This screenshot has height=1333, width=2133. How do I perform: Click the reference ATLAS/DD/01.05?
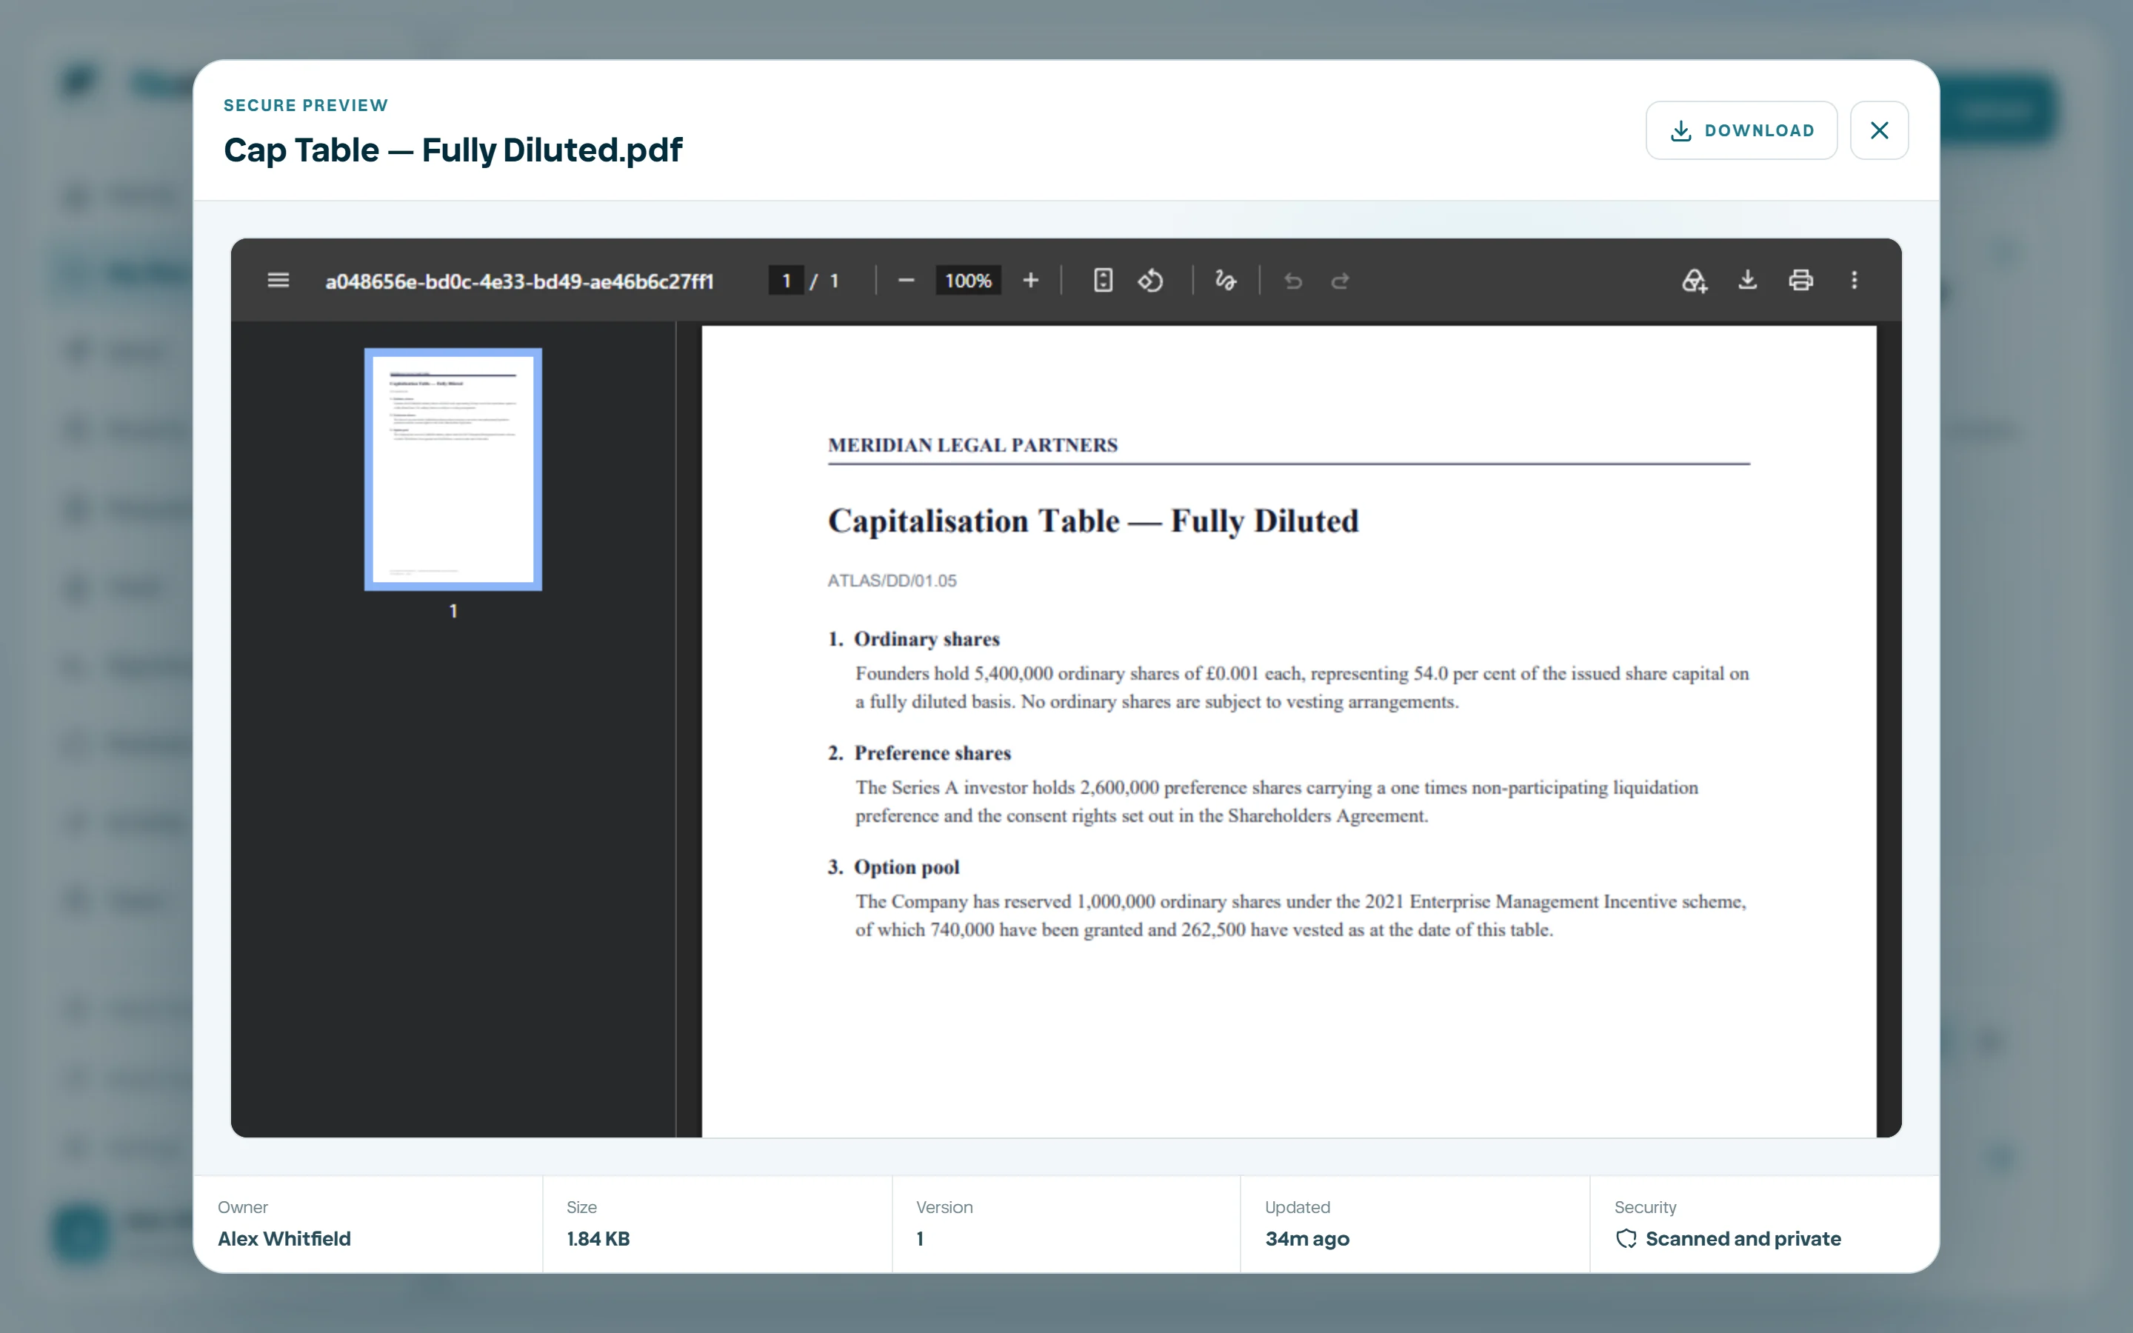(x=891, y=581)
